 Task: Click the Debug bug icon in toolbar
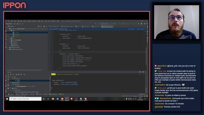(x=114, y=24)
